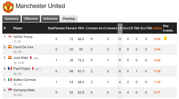Open the Defensive stats tab
This screenshot has height=99, width=179.
[x=50, y=19]
